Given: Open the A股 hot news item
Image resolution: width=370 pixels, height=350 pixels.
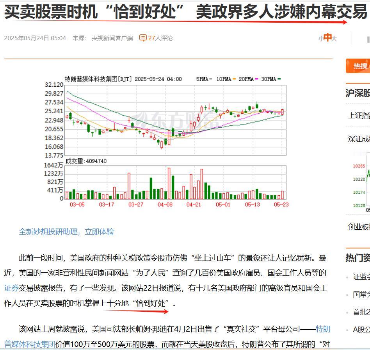Looking at the screenshot, I should tap(361, 329).
